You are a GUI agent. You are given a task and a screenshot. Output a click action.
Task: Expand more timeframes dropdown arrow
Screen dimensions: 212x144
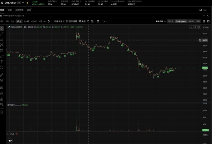click(x=45, y=22)
